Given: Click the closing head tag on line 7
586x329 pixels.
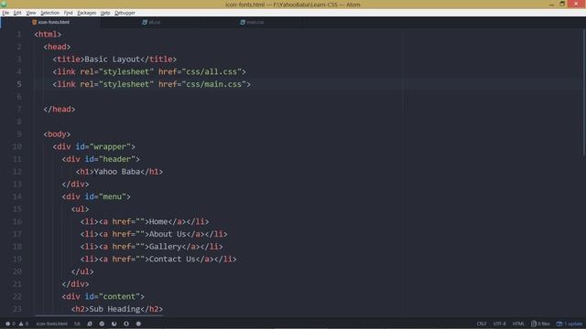Looking at the screenshot, I should (59, 110).
